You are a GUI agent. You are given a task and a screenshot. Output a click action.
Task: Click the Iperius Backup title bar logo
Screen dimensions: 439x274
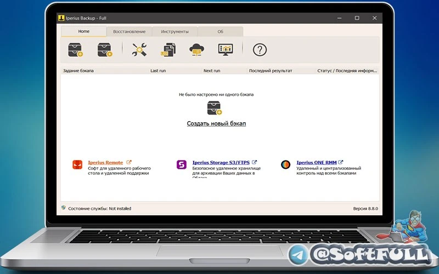pyautogui.click(x=61, y=18)
